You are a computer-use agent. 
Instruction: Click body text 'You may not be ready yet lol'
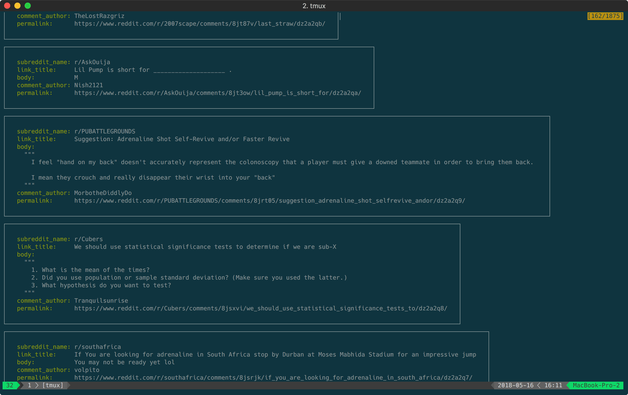(x=124, y=362)
